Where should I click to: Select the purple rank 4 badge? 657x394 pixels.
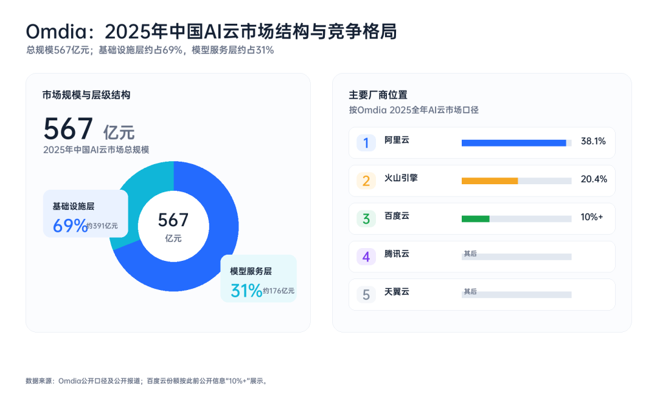[x=366, y=256]
